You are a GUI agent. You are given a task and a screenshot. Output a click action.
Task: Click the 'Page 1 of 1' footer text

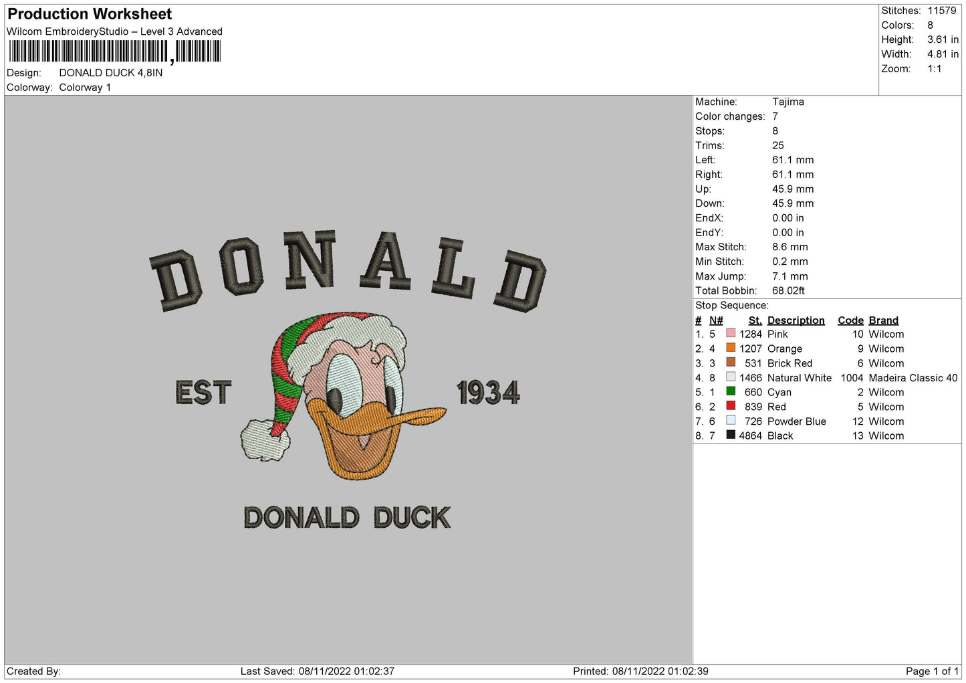coord(932,671)
